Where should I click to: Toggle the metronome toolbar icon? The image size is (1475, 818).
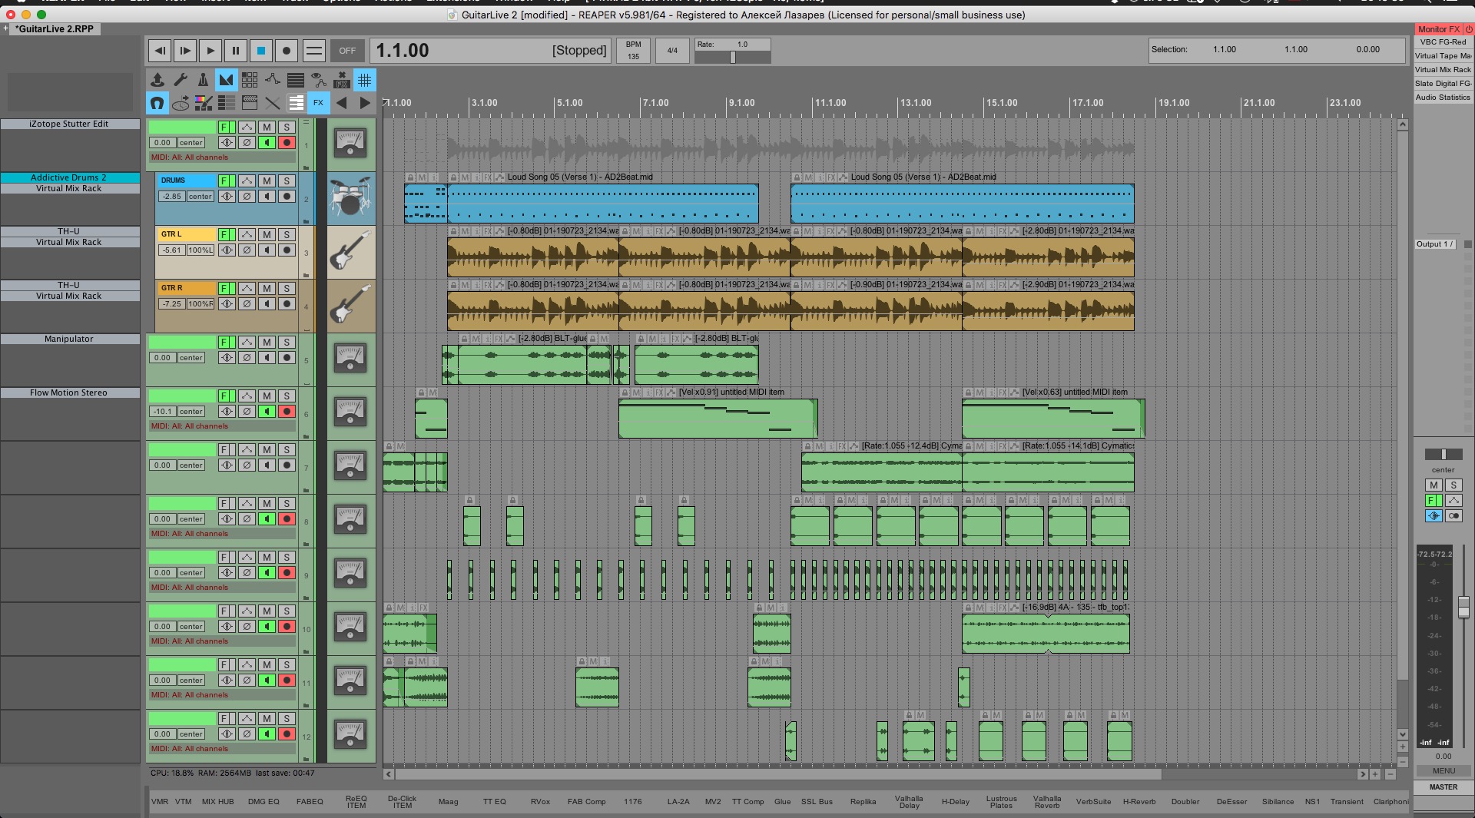click(x=203, y=80)
